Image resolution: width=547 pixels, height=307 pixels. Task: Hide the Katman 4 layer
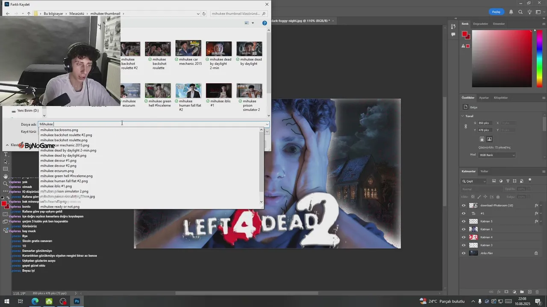point(464,237)
